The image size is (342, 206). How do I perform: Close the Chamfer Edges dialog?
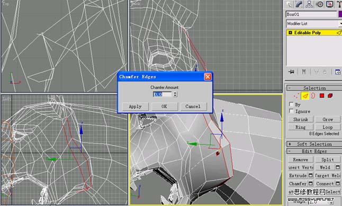coord(208,77)
